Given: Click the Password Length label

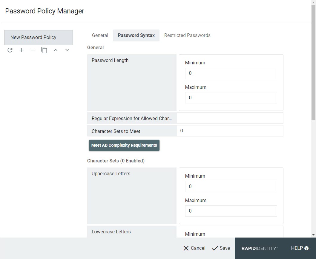Looking at the screenshot, I should tap(110, 60).
